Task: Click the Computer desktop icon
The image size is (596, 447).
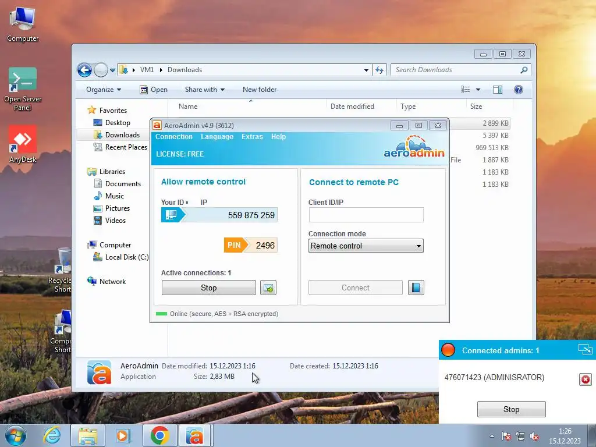Action: [x=23, y=24]
